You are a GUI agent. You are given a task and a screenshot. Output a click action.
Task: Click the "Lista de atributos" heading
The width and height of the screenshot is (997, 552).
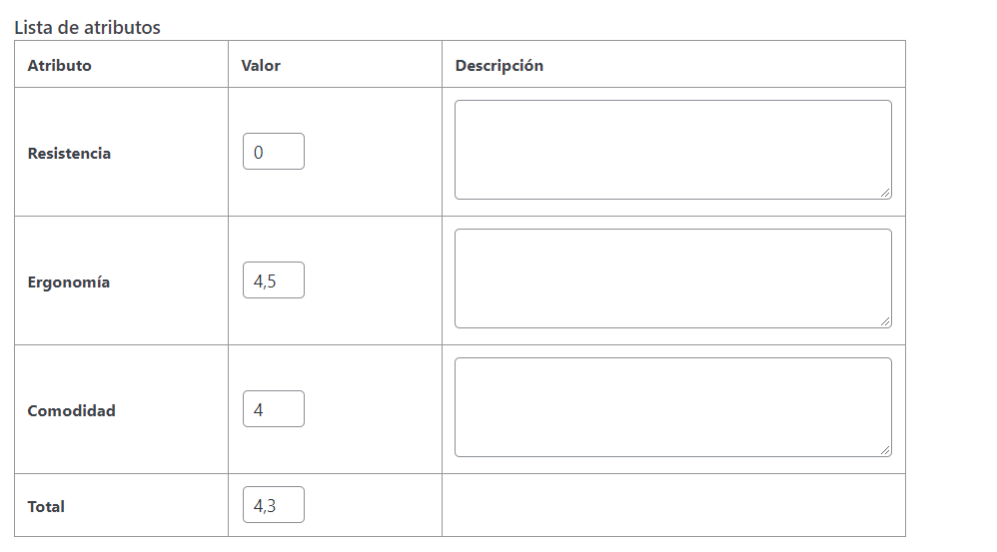tap(87, 28)
